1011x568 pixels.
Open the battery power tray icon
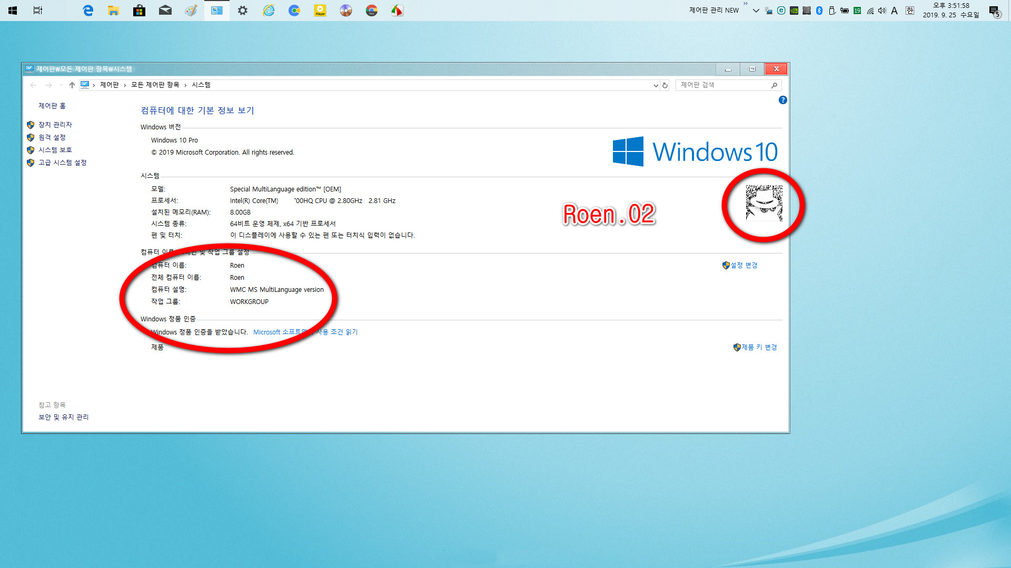[845, 11]
